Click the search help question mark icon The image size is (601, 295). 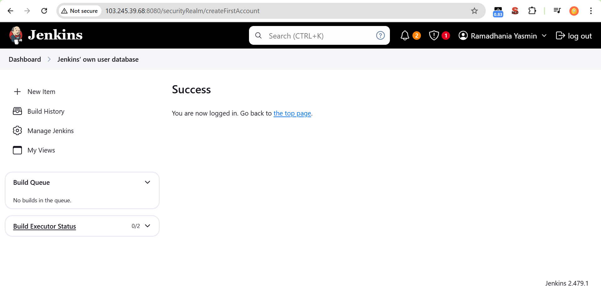point(380,35)
